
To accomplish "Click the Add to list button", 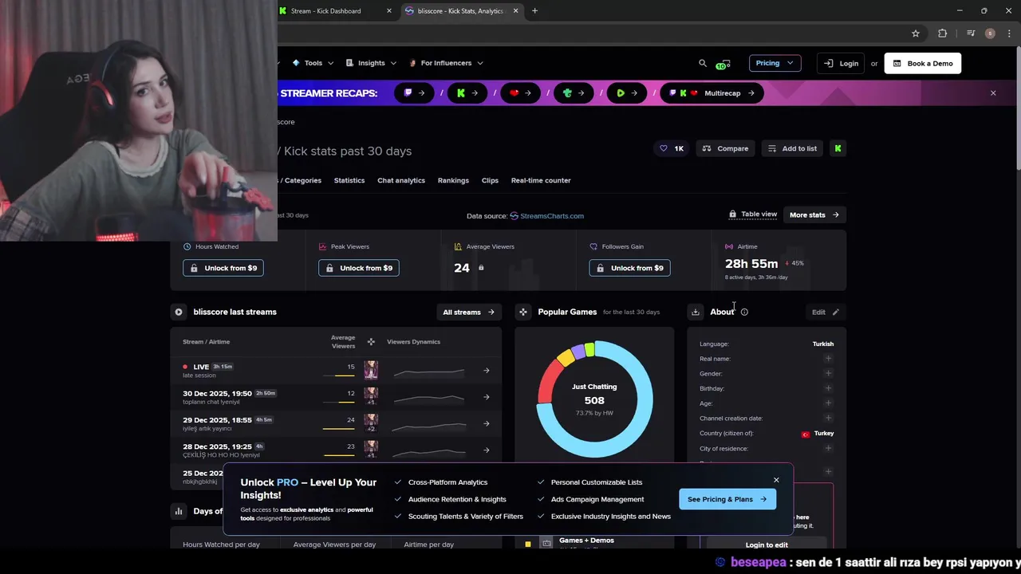I will point(792,148).
